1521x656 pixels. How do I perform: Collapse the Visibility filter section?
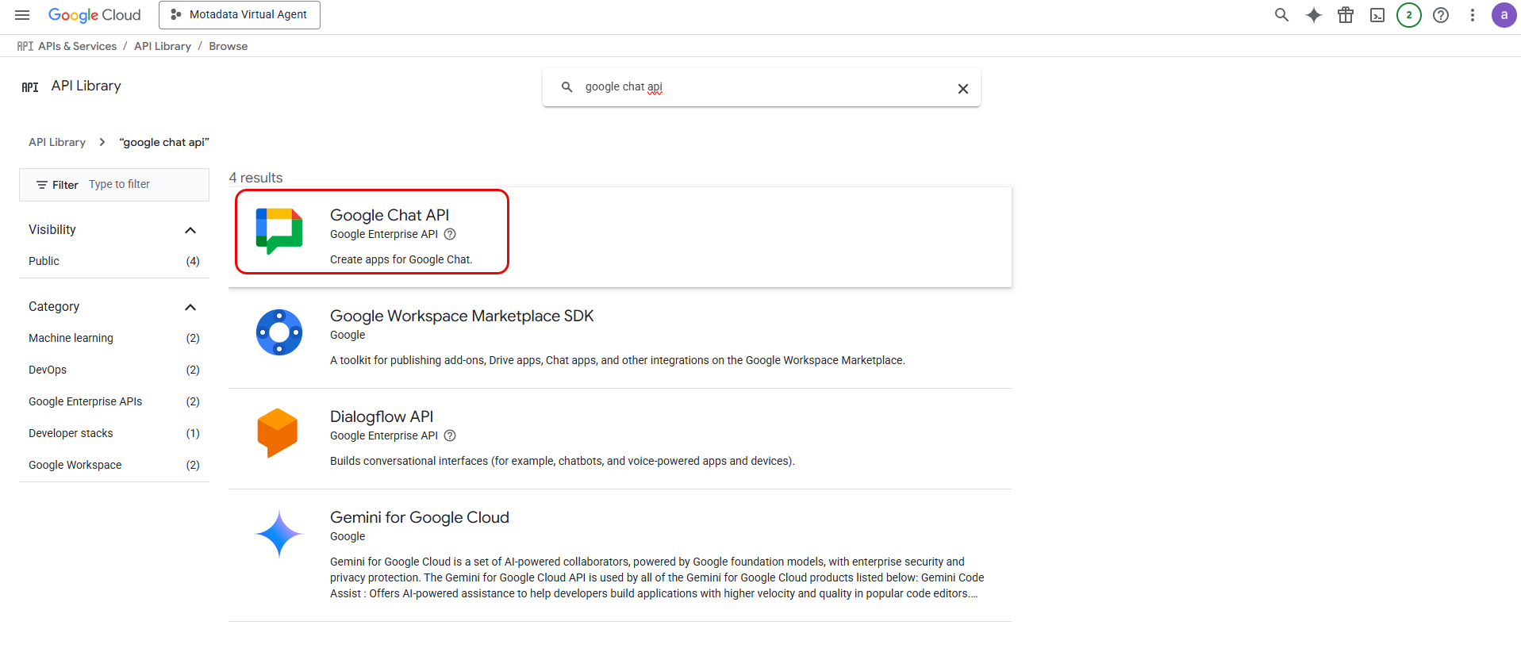coord(190,230)
